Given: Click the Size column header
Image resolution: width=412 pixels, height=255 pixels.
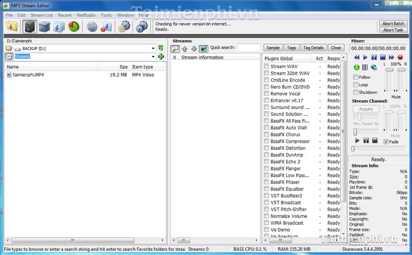Looking at the screenshot, I should (113, 67).
